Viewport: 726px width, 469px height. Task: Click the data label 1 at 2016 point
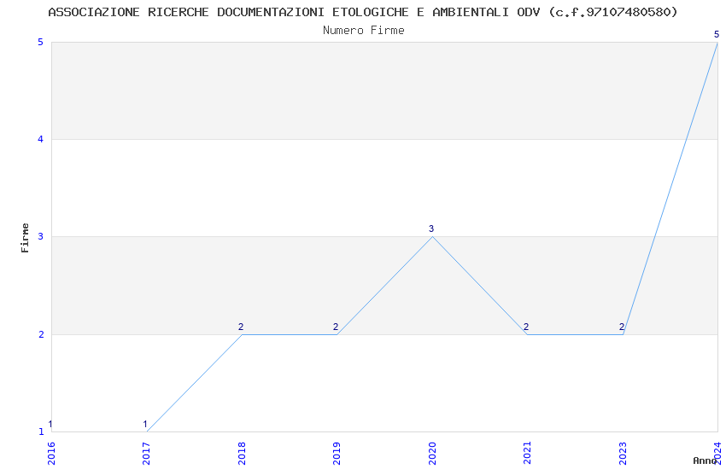click(50, 424)
